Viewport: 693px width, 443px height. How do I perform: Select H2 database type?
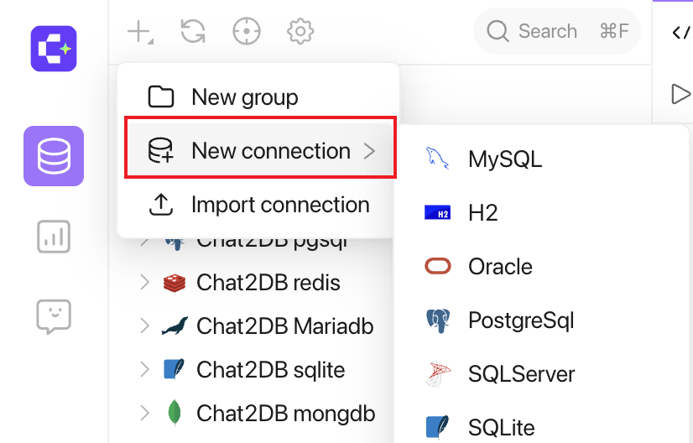[x=540, y=212]
